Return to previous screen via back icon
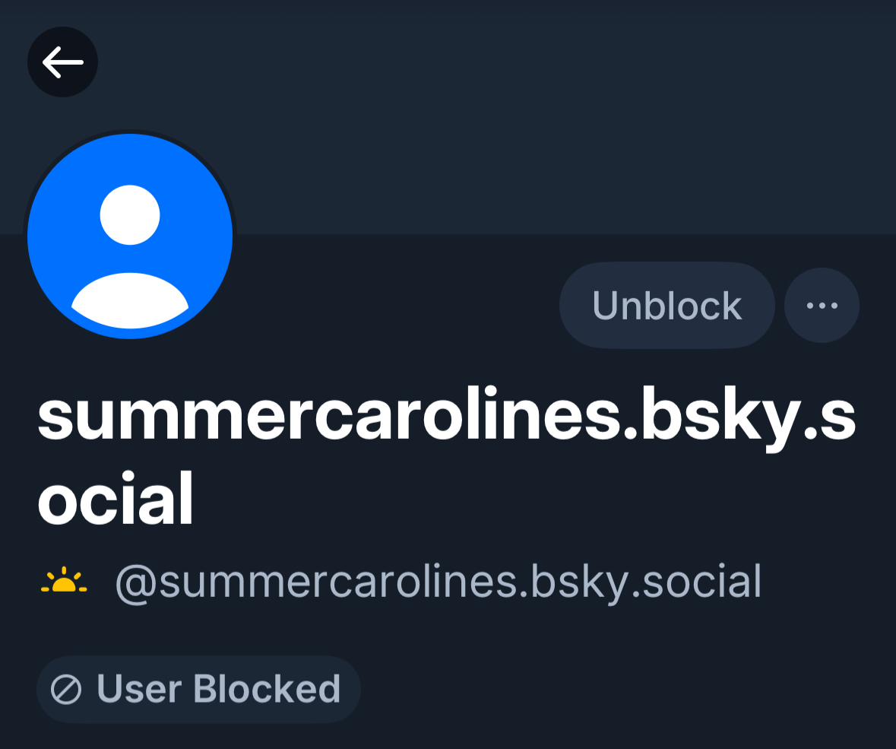The width and height of the screenshot is (896, 749). click(x=62, y=62)
